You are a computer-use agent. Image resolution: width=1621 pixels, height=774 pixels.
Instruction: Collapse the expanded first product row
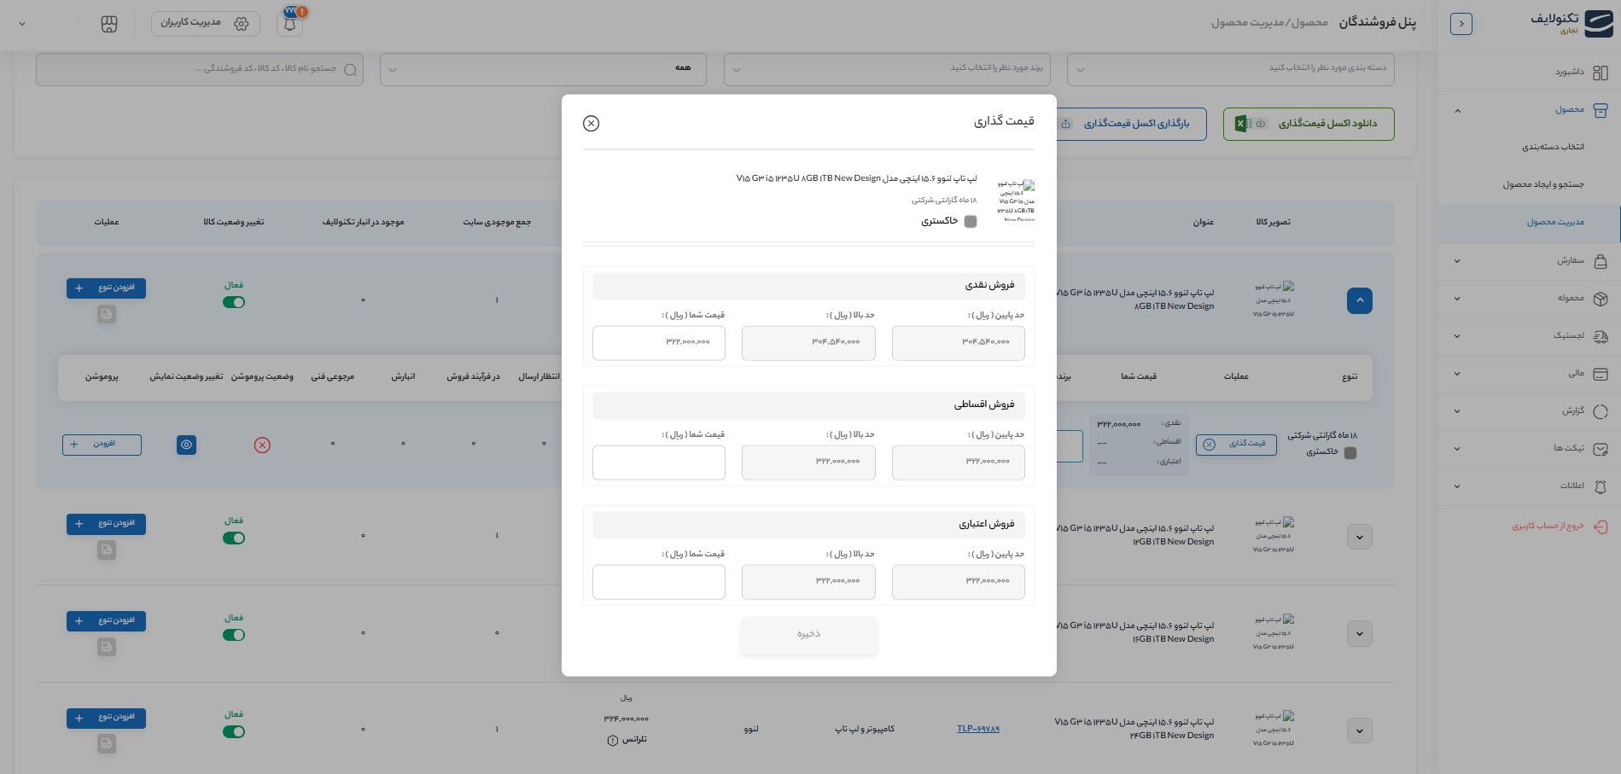pyautogui.click(x=1359, y=301)
